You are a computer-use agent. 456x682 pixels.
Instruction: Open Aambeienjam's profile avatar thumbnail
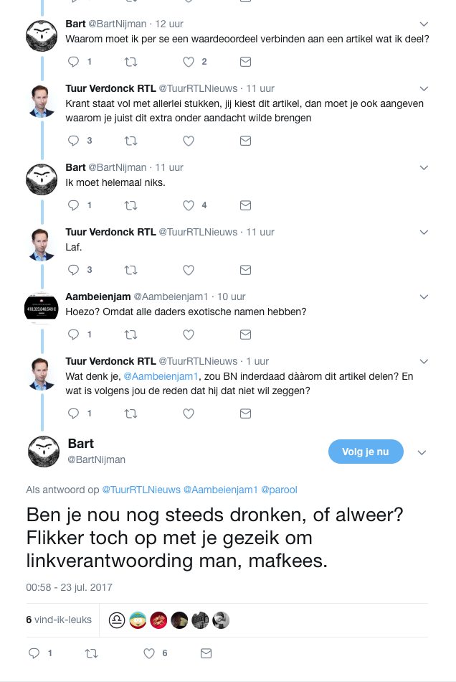coord(42,309)
